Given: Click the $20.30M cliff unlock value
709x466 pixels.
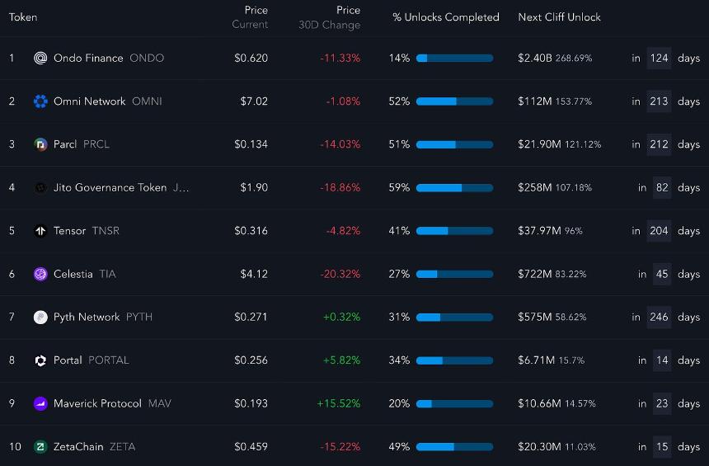Looking at the screenshot, I should (x=539, y=446).
